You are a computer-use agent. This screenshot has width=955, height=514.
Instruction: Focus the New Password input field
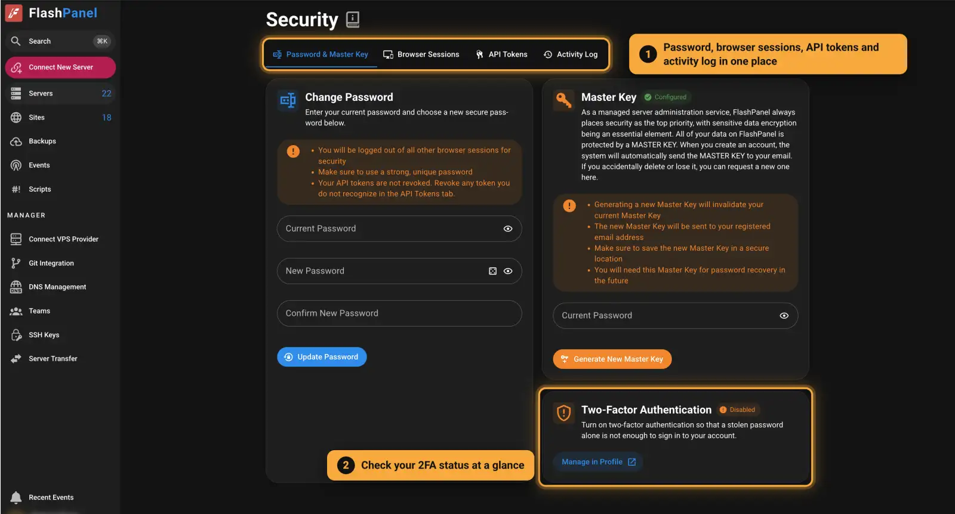[399, 271]
